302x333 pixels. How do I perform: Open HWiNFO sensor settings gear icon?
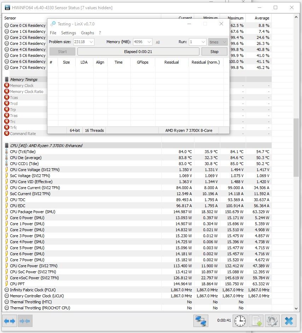(x=272, y=321)
